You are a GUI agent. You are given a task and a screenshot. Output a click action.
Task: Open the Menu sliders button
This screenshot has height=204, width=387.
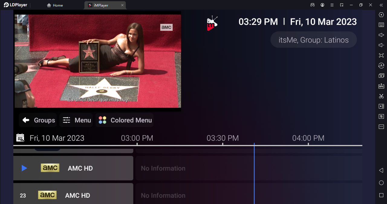coord(76,120)
